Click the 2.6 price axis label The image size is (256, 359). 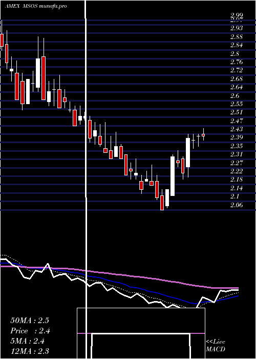coord(234,95)
